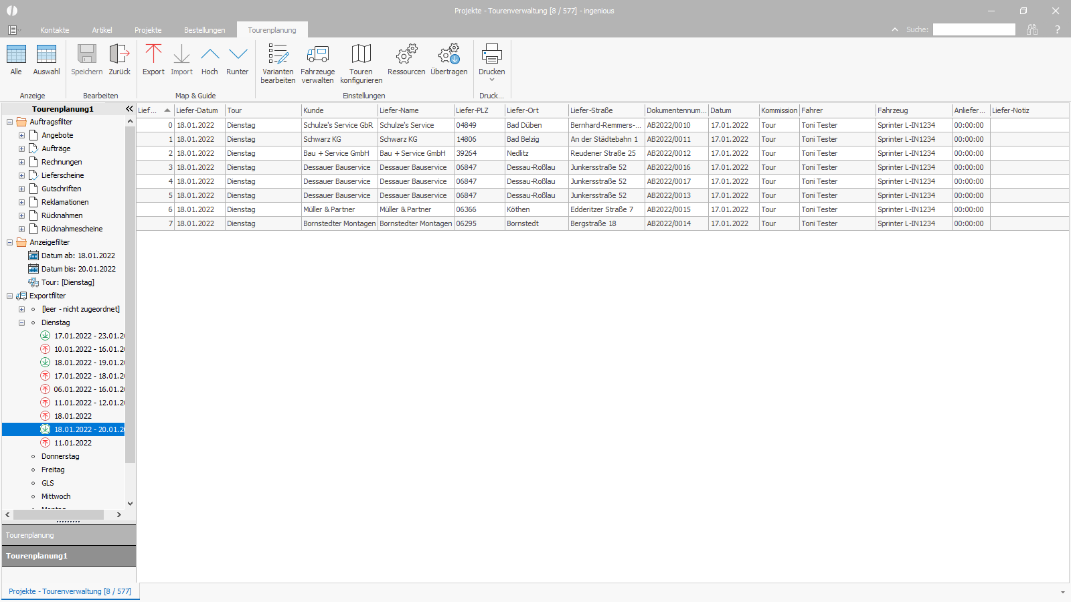The width and height of the screenshot is (1071, 602).
Task: Click the Übertragen icon
Action: click(x=449, y=54)
